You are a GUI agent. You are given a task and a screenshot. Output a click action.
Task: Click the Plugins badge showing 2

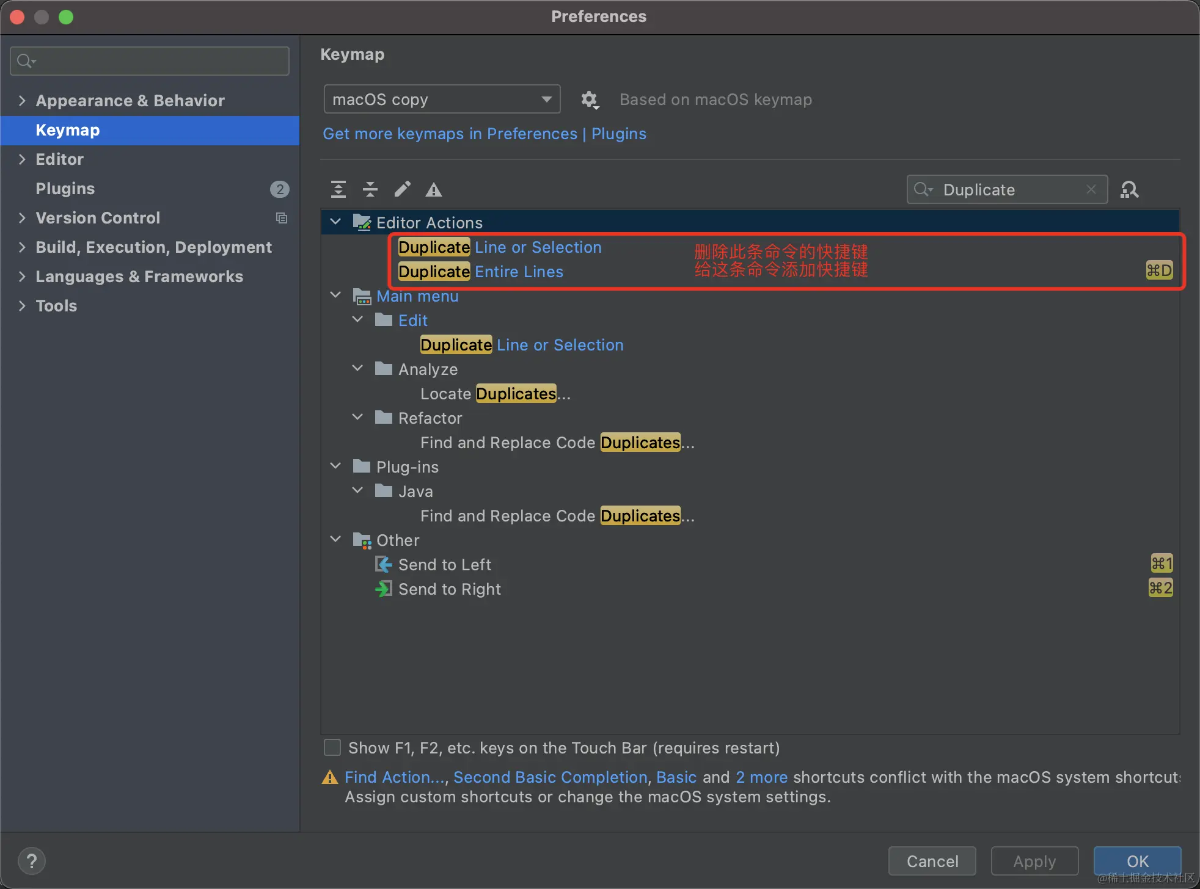(280, 189)
